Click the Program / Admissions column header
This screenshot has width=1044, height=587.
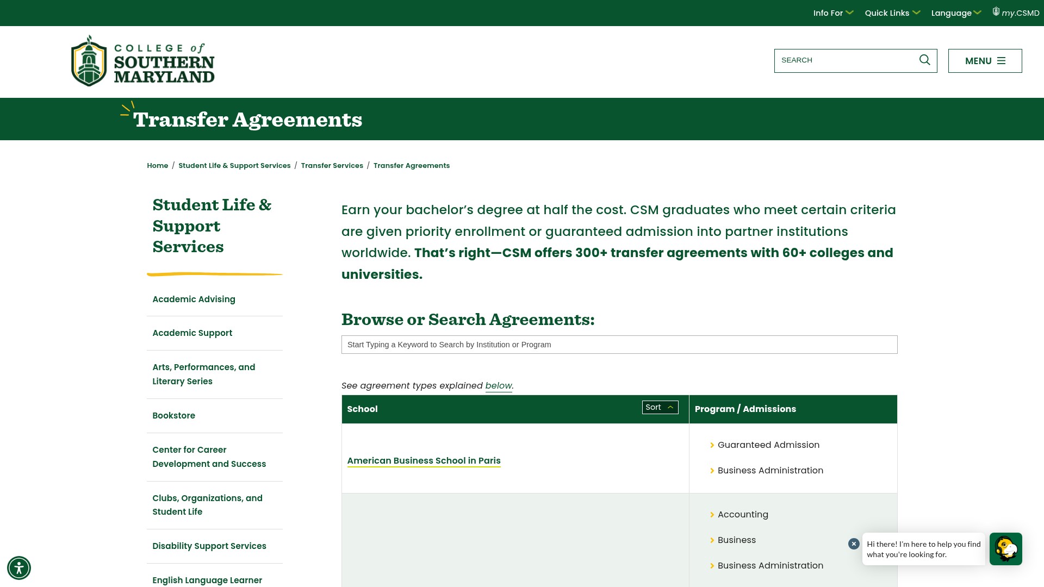point(745,409)
